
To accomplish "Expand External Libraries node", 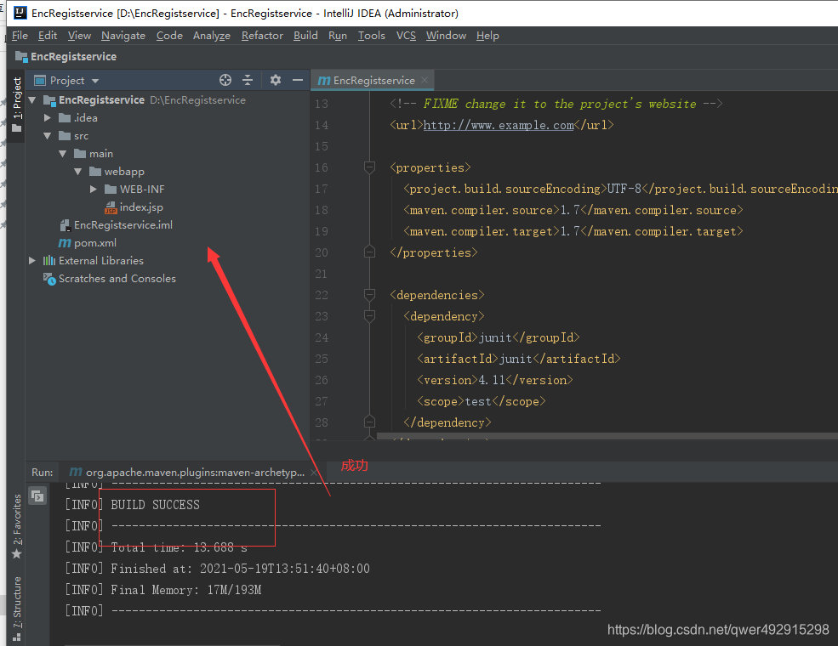I will (x=32, y=261).
